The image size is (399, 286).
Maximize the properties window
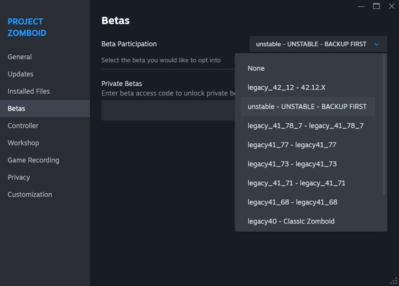pyautogui.click(x=376, y=6)
